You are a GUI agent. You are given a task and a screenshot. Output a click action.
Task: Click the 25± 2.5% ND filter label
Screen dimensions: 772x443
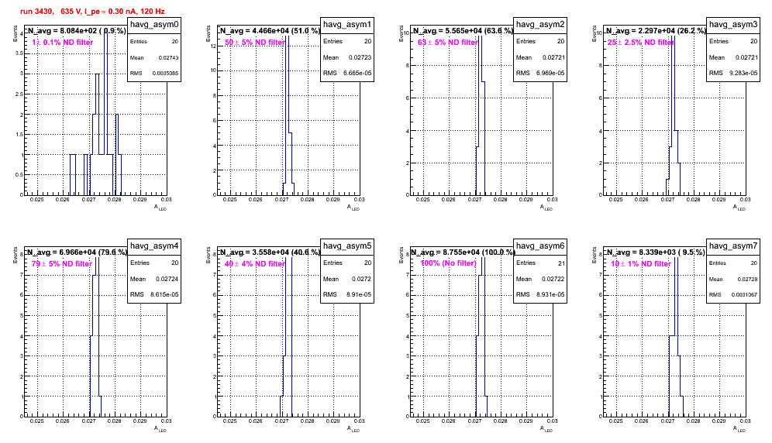tap(640, 43)
